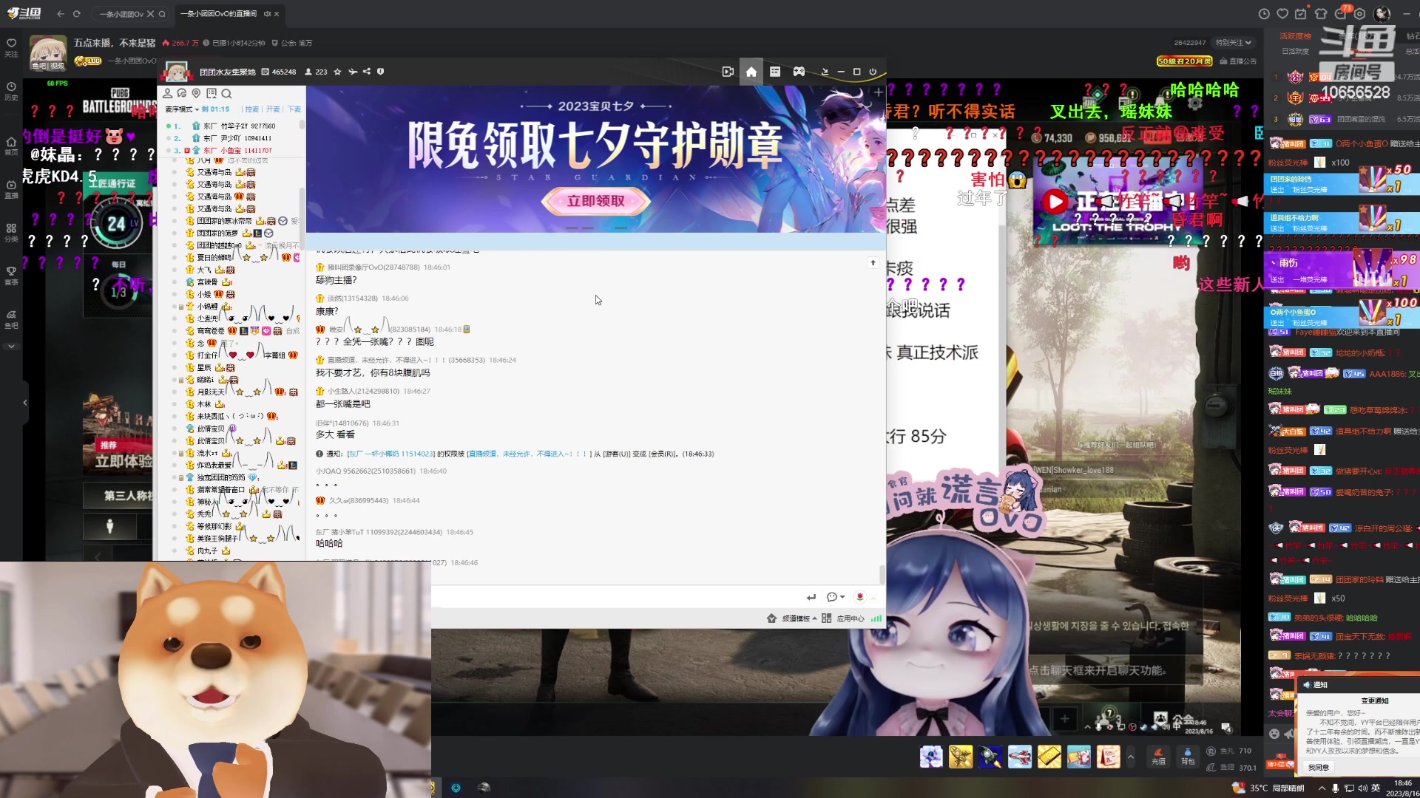
Task: Open 背包 backpack button
Action: (1188, 757)
